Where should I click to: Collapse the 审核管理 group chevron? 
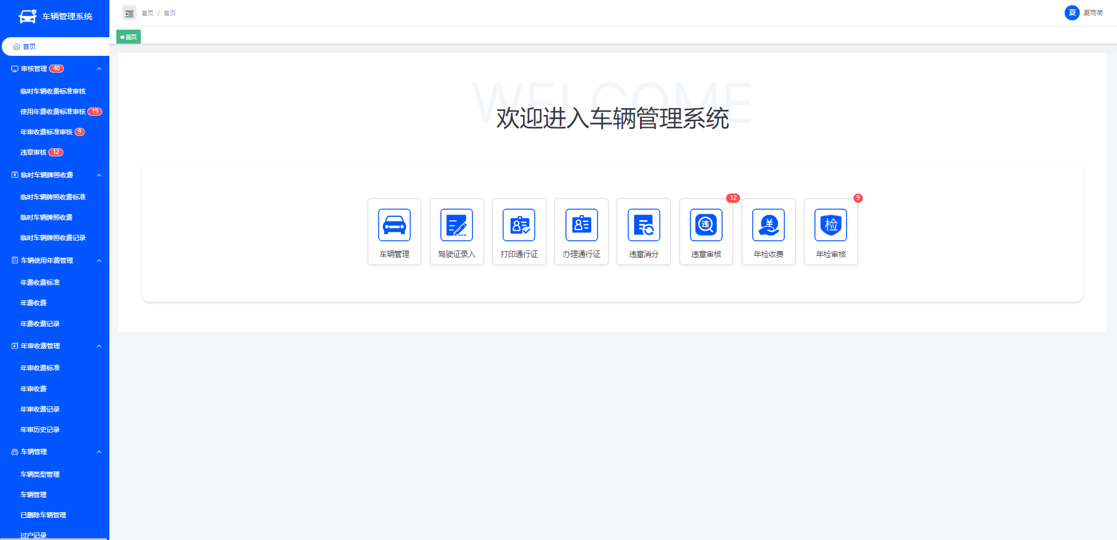coord(99,69)
